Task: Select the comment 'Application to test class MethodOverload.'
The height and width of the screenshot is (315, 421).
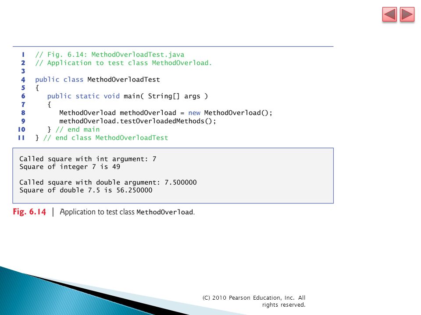Action: (124, 63)
